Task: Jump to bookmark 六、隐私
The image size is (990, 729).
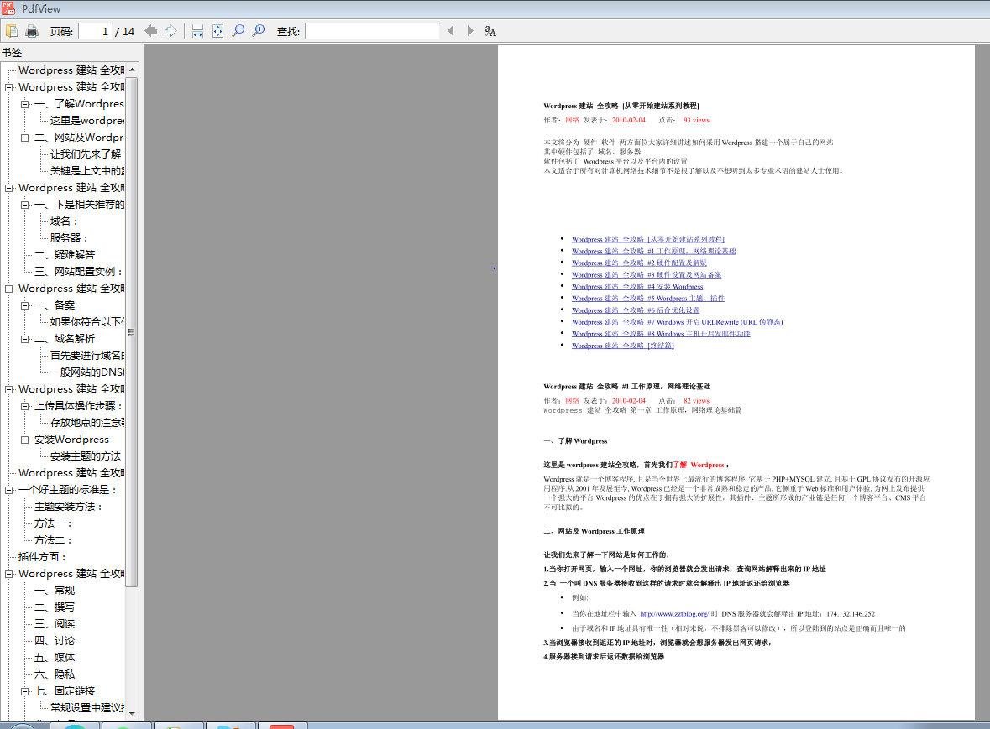Action: click(x=55, y=674)
